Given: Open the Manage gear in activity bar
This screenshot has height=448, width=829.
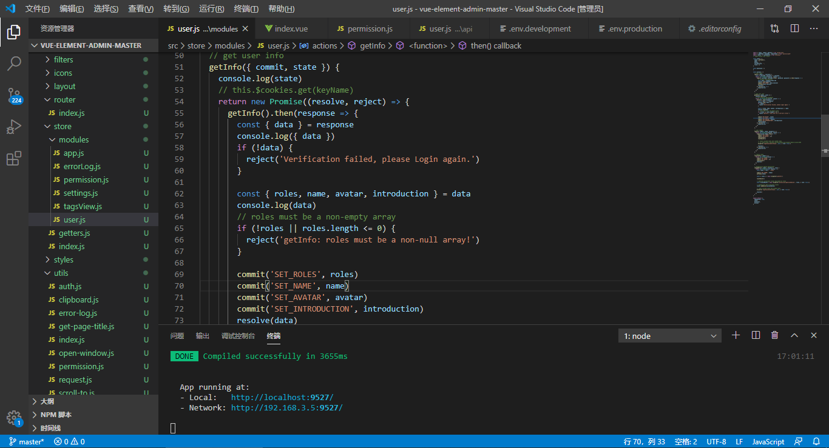Looking at the screenshot, I should coord(14,418).
